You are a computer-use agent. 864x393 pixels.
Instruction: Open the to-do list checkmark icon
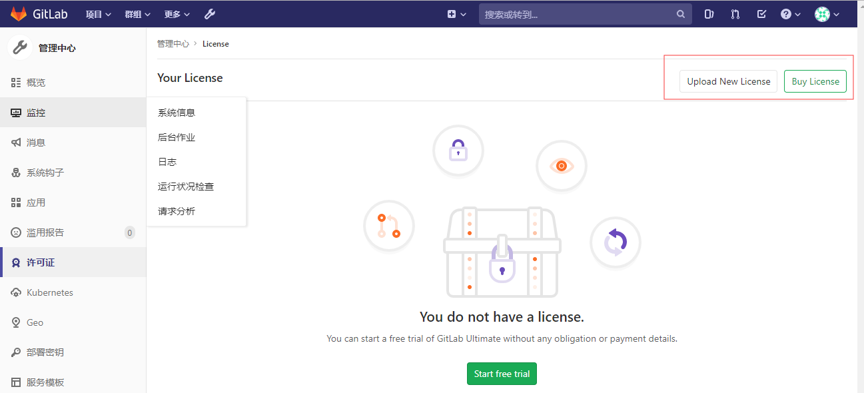click(x=761, y=13)
